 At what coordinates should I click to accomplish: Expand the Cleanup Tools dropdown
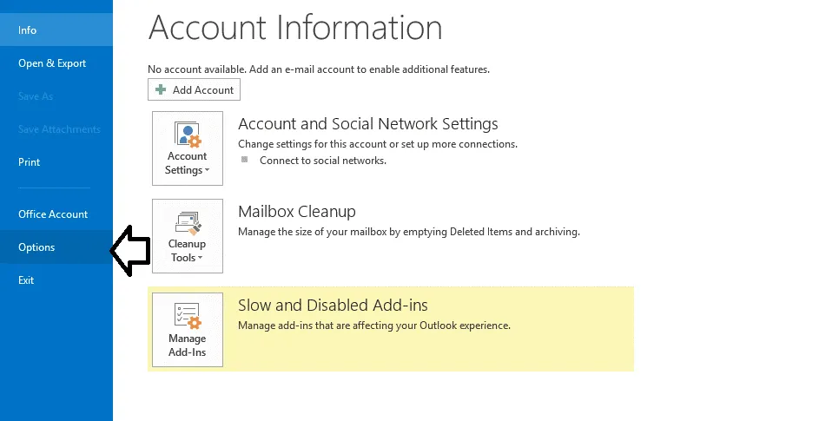[x=188, y=236]
